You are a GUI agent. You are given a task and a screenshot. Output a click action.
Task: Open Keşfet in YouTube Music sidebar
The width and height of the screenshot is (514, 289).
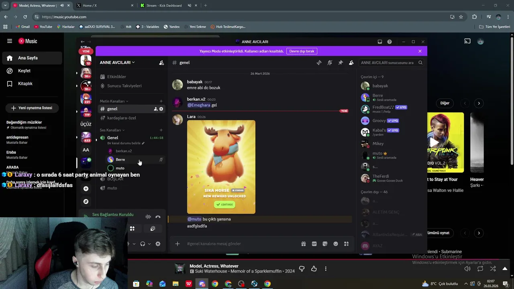coord(32,71)
